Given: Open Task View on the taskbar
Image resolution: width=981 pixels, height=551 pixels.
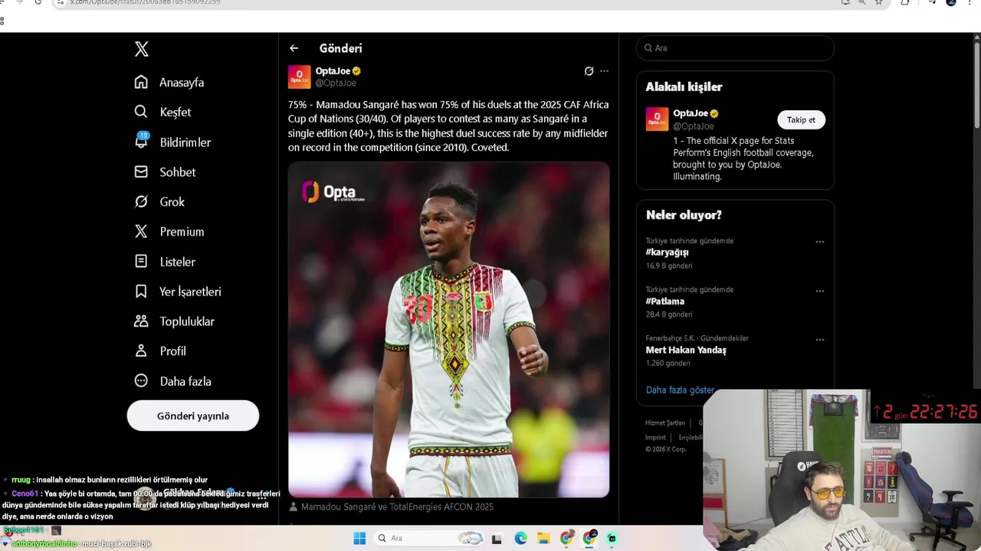Looking at the screenshot, I should [497, 538].
